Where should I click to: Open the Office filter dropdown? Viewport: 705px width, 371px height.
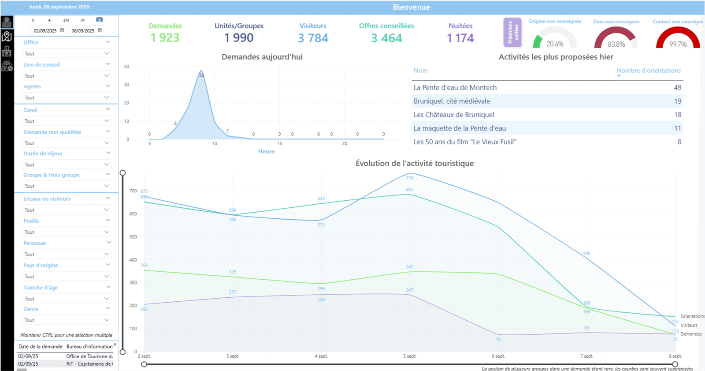coord(66,53)
